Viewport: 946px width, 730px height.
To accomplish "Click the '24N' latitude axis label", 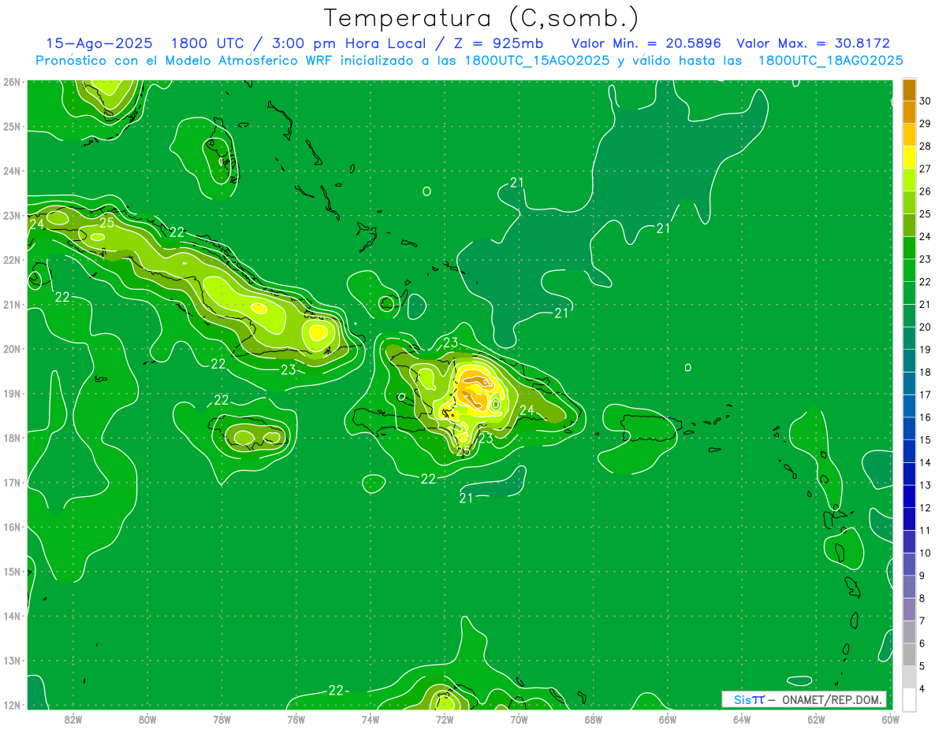I will tap(12, 171).
